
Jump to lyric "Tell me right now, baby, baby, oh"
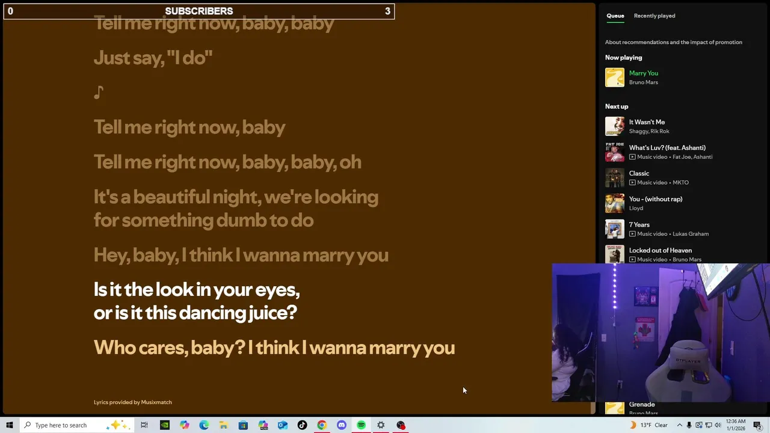[x=227, y=162]
